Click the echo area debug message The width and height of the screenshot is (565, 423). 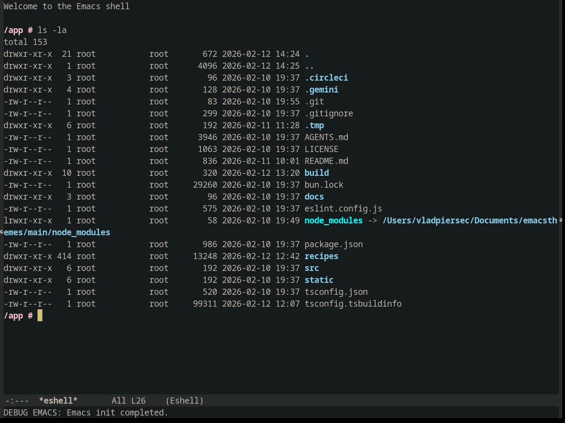(86, 413)
